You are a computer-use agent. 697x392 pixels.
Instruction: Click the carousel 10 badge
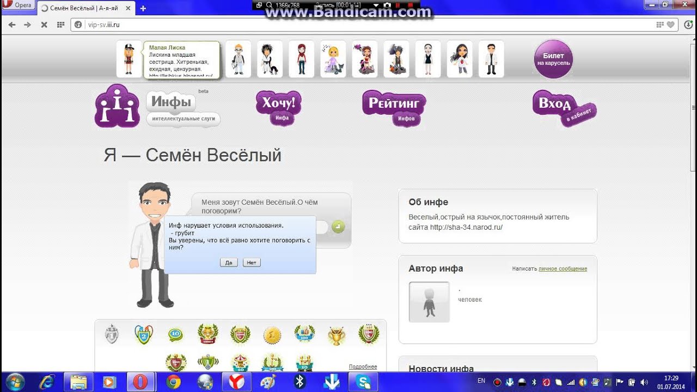pos(240,363)
